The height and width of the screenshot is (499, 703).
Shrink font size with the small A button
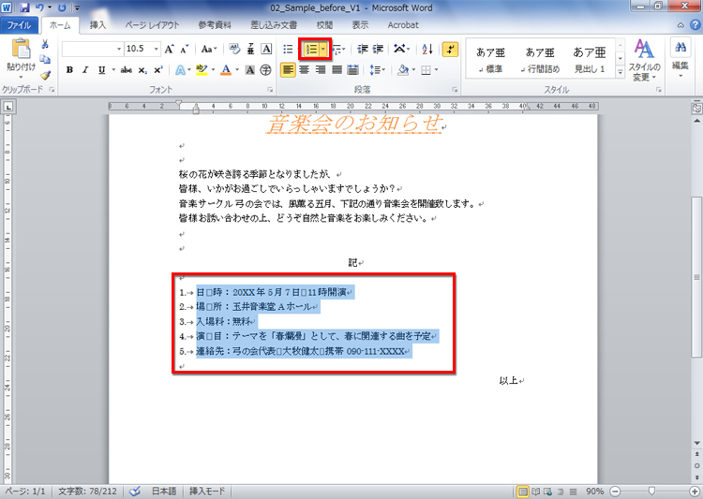[185, 49]
